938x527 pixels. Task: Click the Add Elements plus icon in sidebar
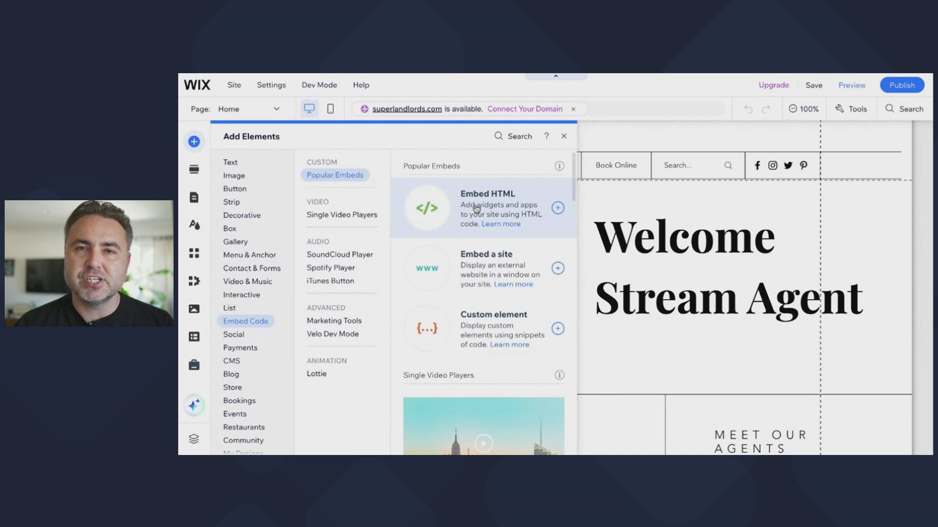pos(194,142)
